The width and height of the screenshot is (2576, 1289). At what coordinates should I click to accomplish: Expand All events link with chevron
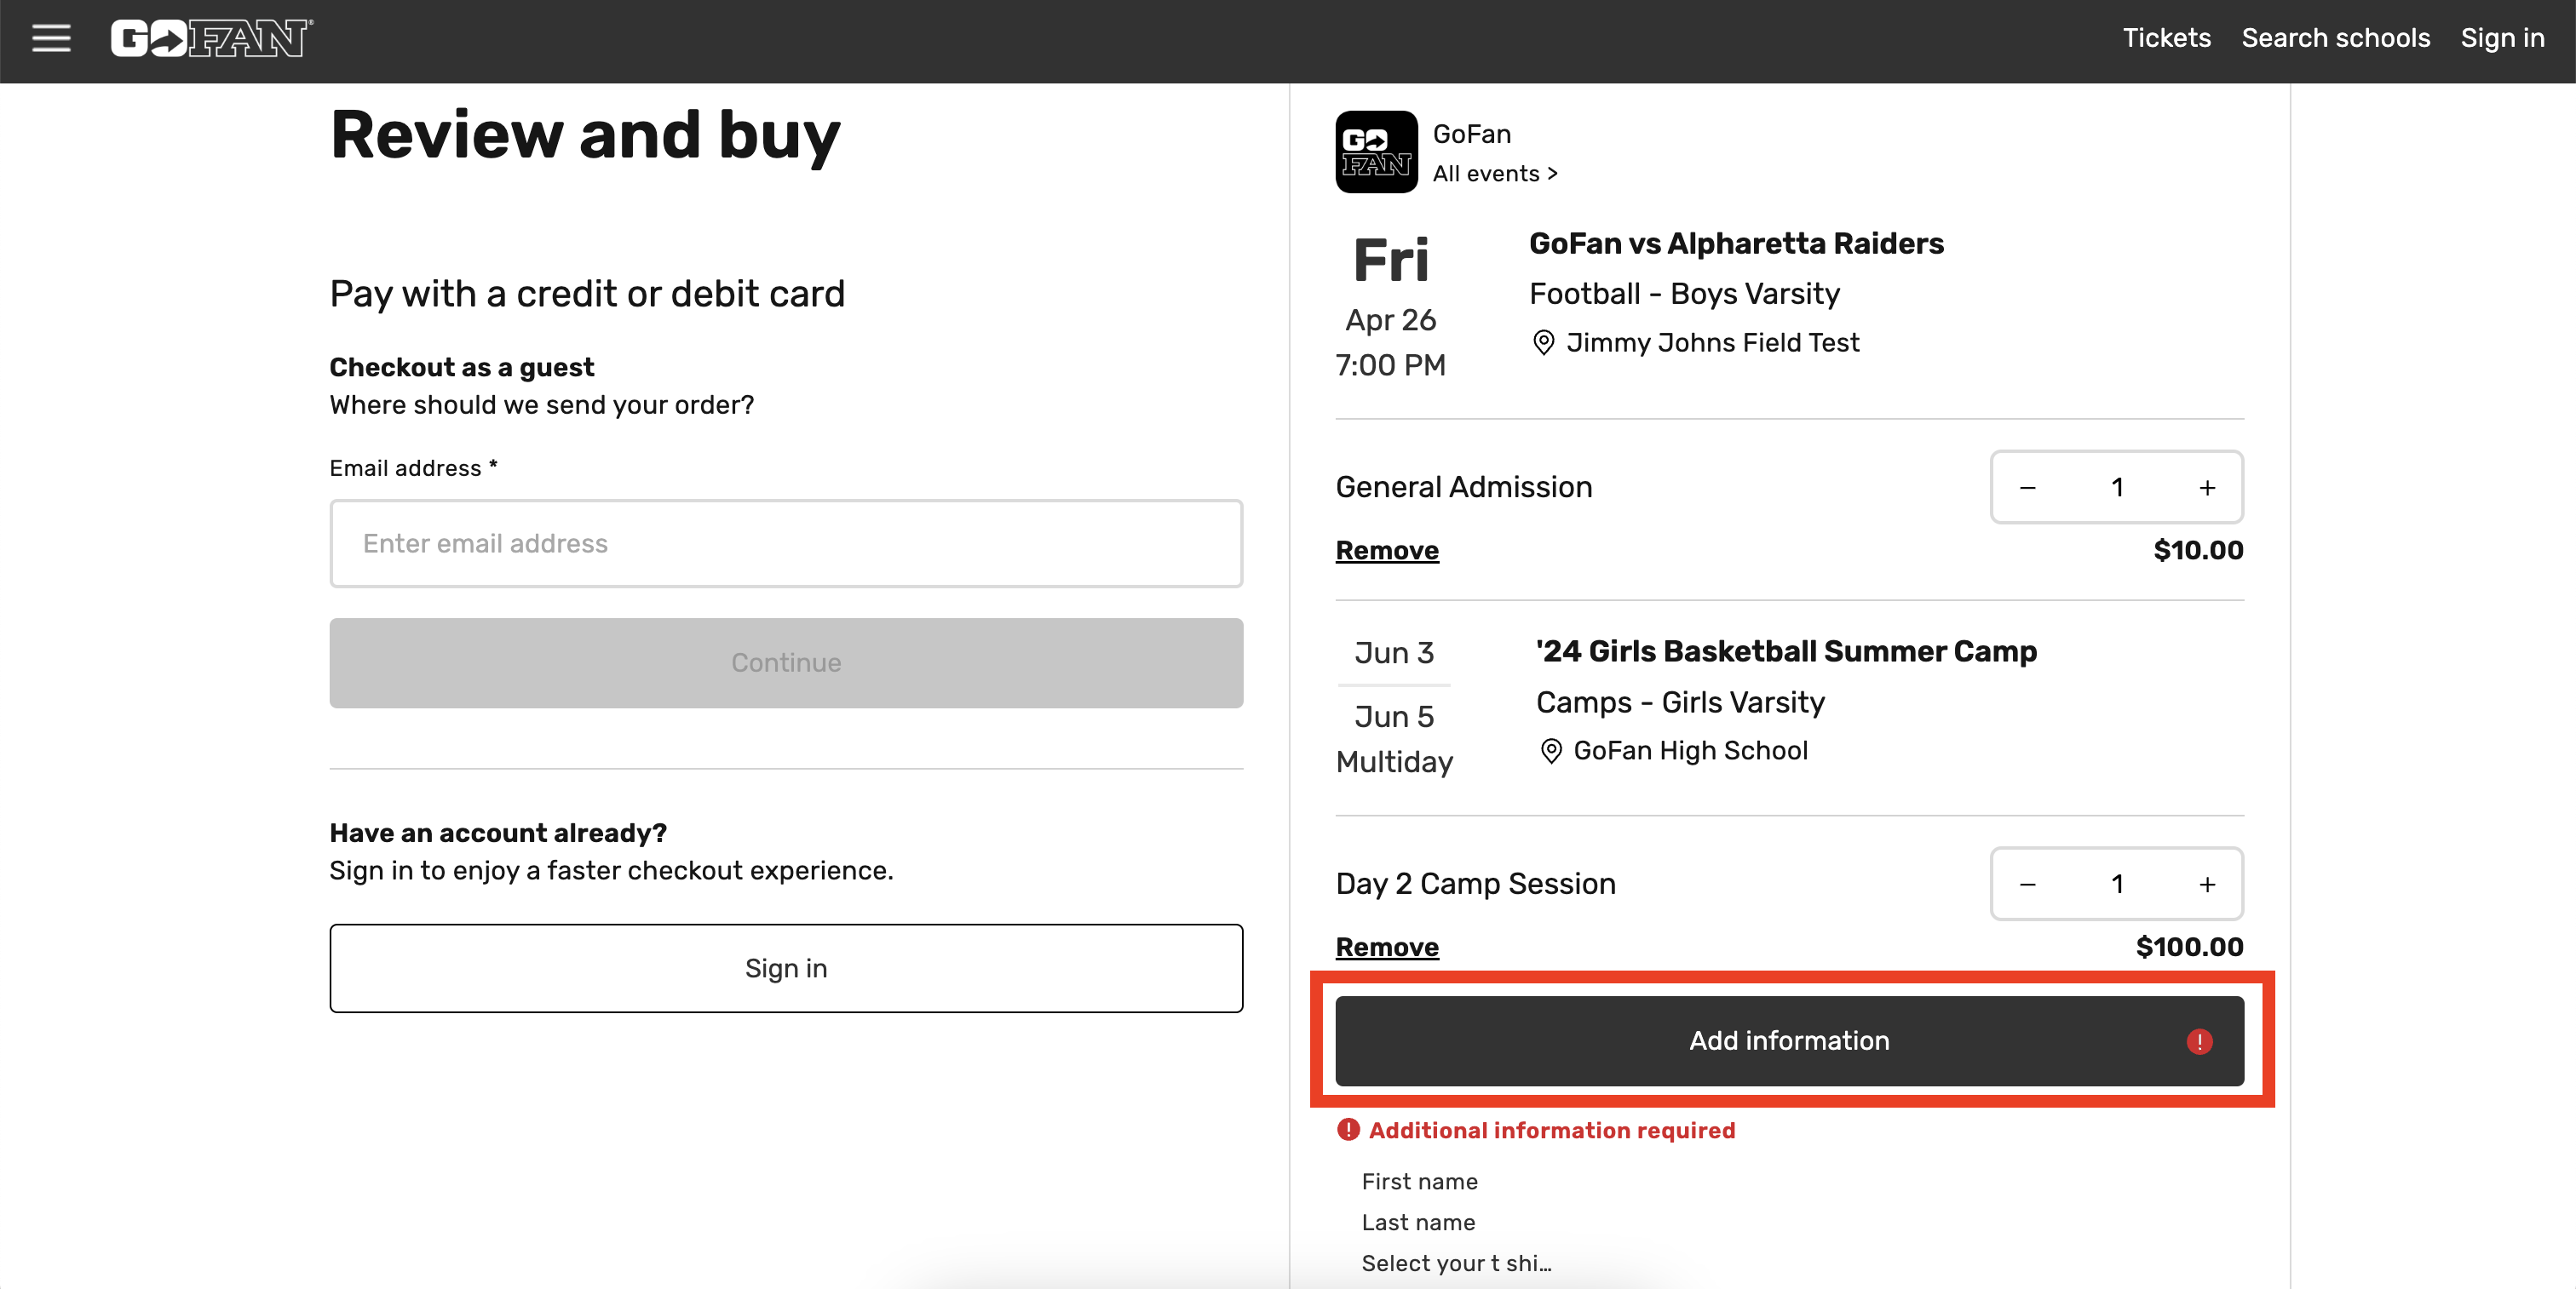click(1495, 174)
